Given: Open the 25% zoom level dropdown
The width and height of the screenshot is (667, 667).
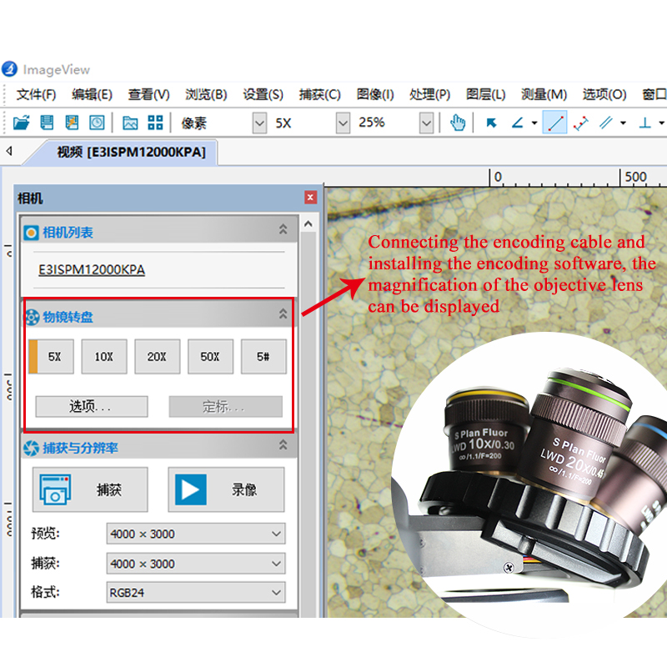Looking at the screenshot, I should pyautogui.click(x=426, y=123).
